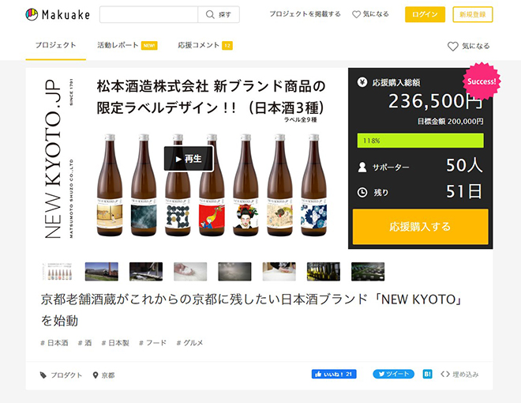The image size is (521, 403).
Task: Select the white rice thumbnail
Action: click(x=190, y=272)
